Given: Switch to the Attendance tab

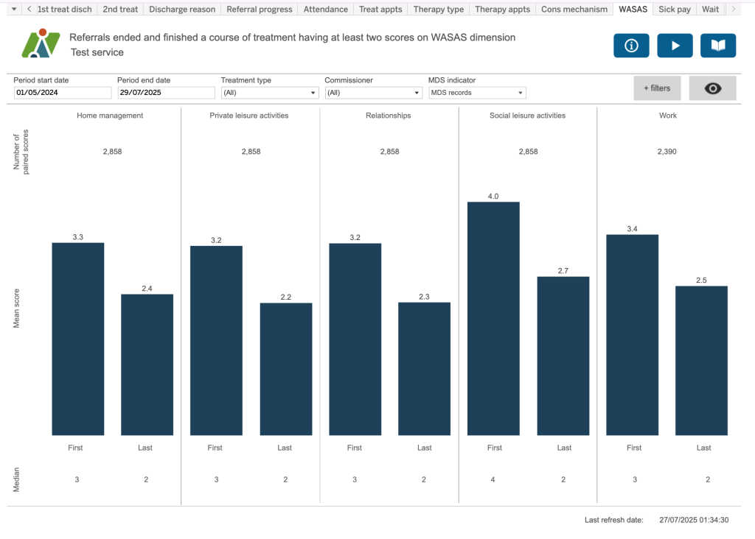Looking at the screenshot, I should (325, 10).
